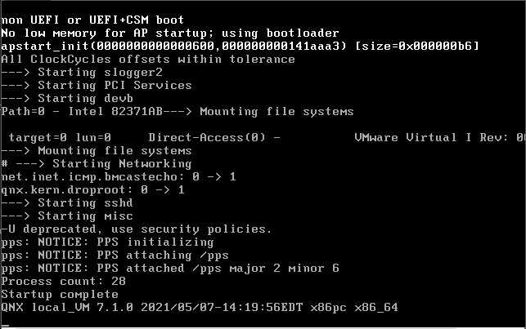526x329 pixels.
Task: Click the 'Startup complete' line
Action: (60, 294)
